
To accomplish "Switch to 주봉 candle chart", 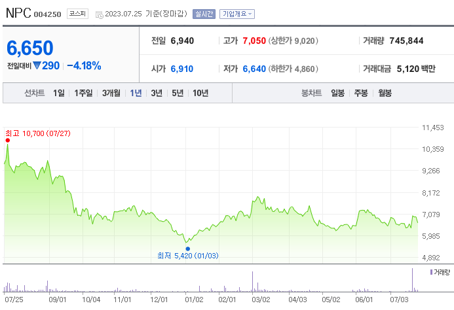I will pos(361,93).
